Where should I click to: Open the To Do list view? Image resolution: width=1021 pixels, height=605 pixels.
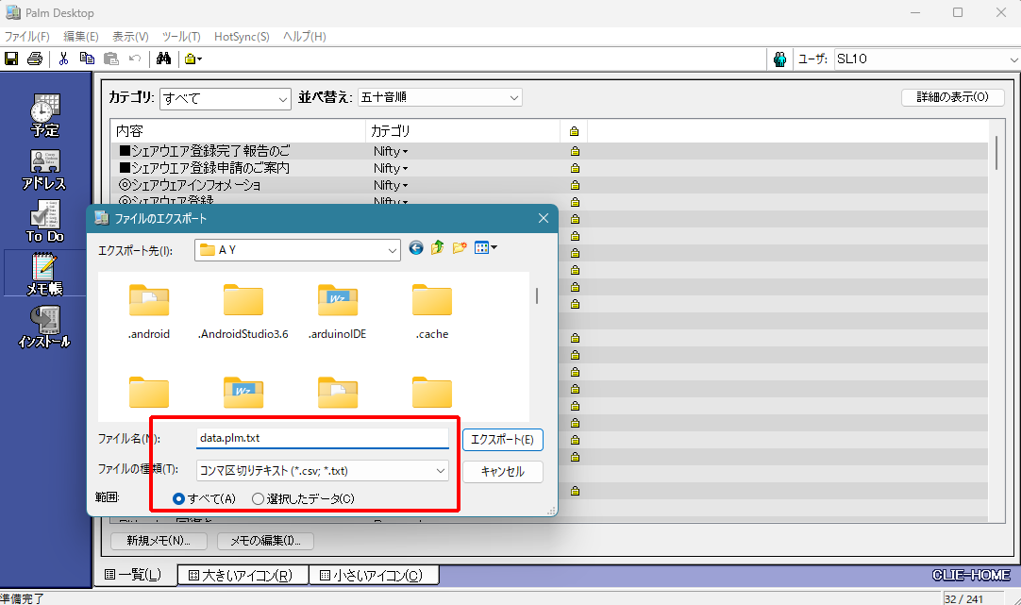click(45, 222)
